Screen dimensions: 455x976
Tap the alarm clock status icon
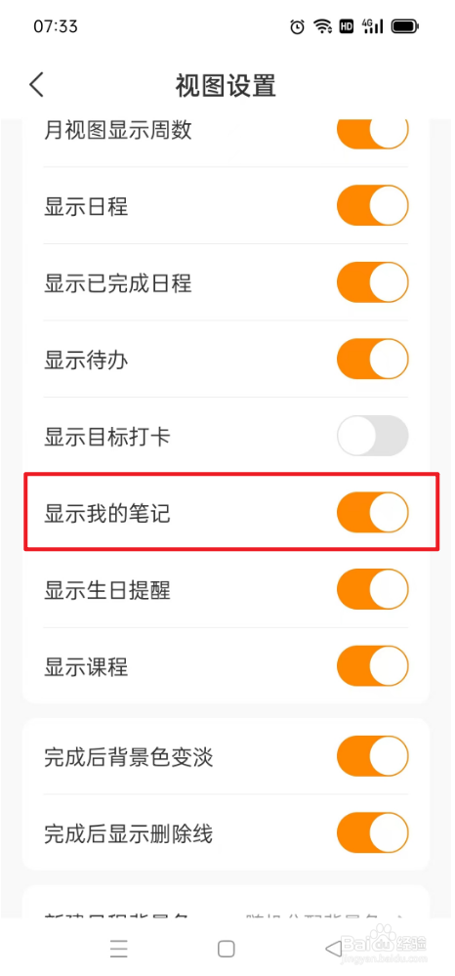tap(298, 26)
